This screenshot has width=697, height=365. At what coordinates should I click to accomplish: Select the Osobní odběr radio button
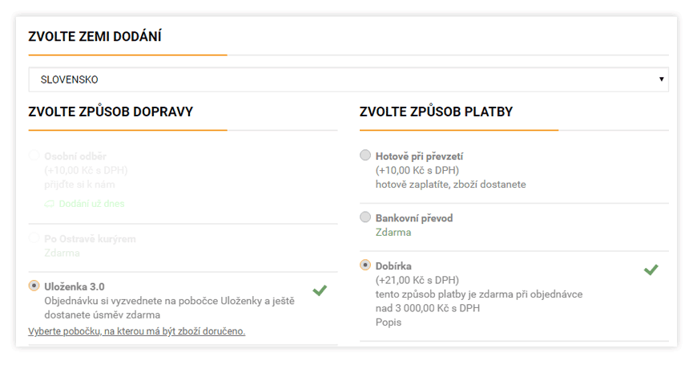pos(34,155)
